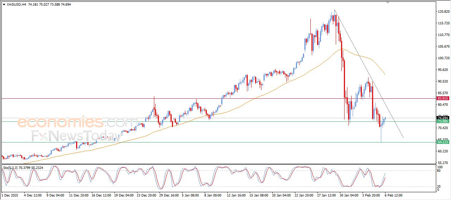Viewport: 451px width, 200px height.
Task: Select the green 64.133 price label
Action: pyautogui.click(x=443, y=142)
